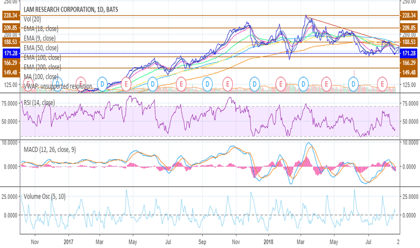Select the EMA (200, close) legend
This screenshot has height=248, width=420.
coord(42,67)
